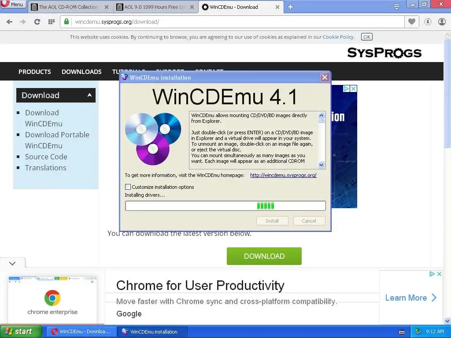Select the WinCDEmu - Download tab

240,7
